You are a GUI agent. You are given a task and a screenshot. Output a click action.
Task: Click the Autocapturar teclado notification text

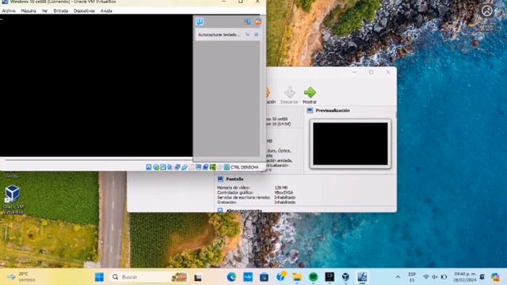coord(219,35)
